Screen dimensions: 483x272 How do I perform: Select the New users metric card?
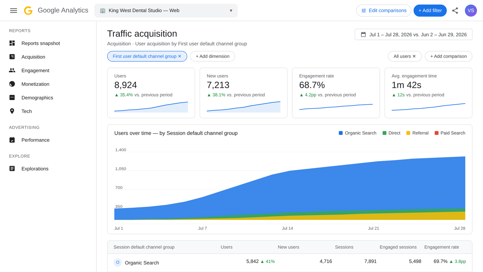pyautogui.click(x=244, y=93)
